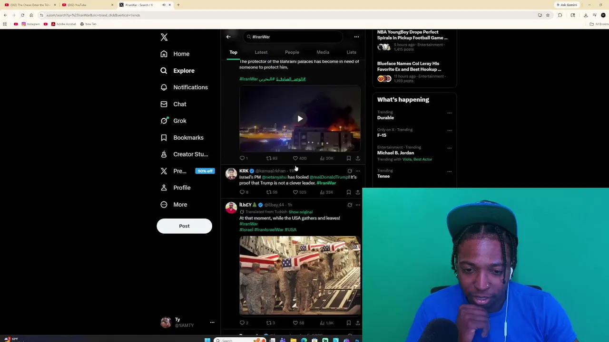609x342 pixels.
Task: Open Home from the sidebar
Action: click(x=175, y=54)
